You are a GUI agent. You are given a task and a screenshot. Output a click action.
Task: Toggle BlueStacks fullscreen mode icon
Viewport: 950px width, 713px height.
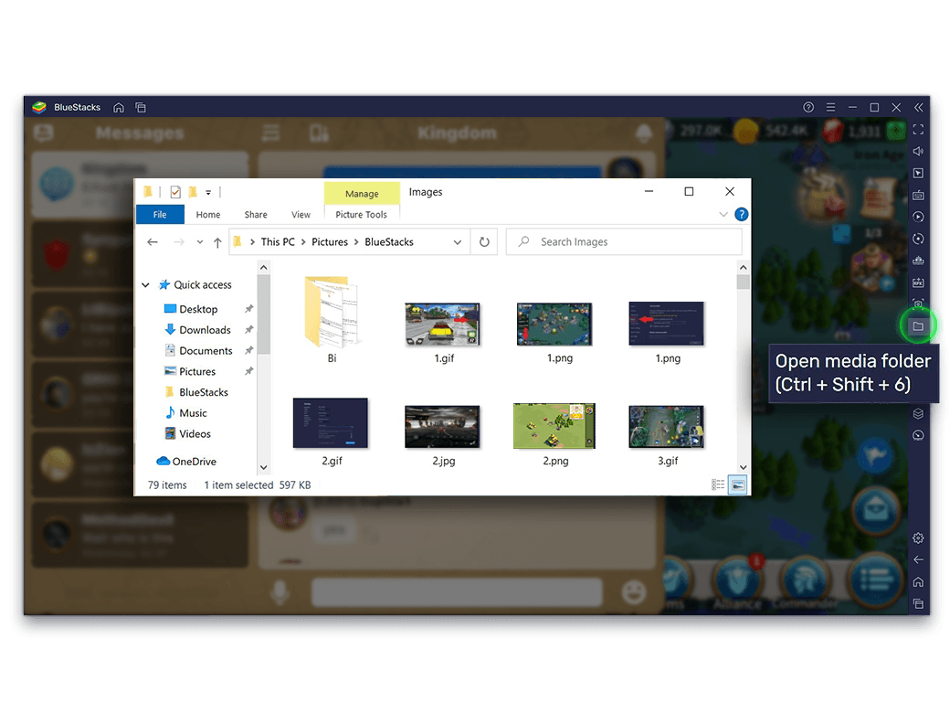(x=918, y=129)
